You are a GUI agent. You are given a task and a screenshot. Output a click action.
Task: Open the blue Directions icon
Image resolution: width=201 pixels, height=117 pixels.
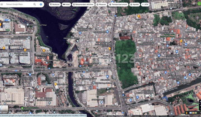click(41, 4)
